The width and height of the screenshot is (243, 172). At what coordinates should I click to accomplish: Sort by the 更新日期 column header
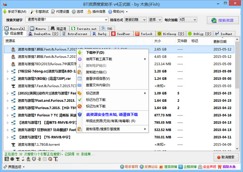[x=223, y=41]
